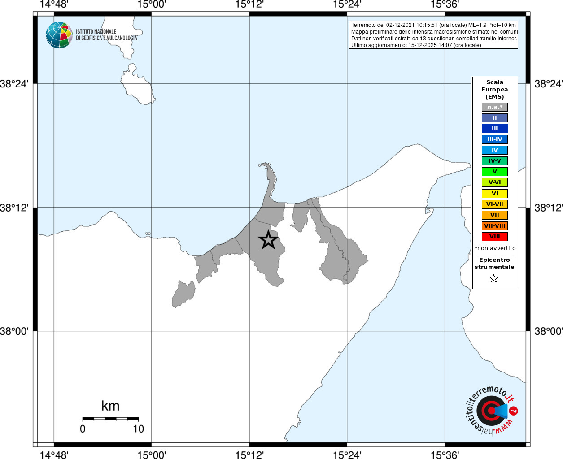Click the epicenter star on the map
The image size is (563, 459).
tap(268, 240)
